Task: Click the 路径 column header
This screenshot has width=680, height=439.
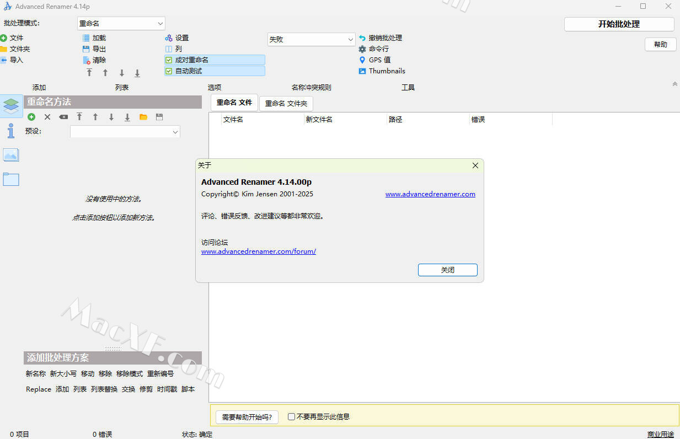Action: 428,120
